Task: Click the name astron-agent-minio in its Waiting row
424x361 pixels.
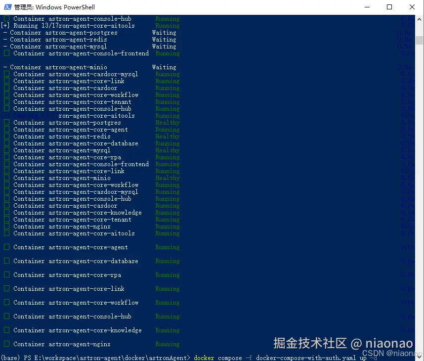Action: point(76,67)
